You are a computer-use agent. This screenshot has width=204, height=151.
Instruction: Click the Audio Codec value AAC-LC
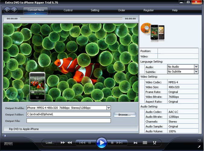tap(173, 112)
